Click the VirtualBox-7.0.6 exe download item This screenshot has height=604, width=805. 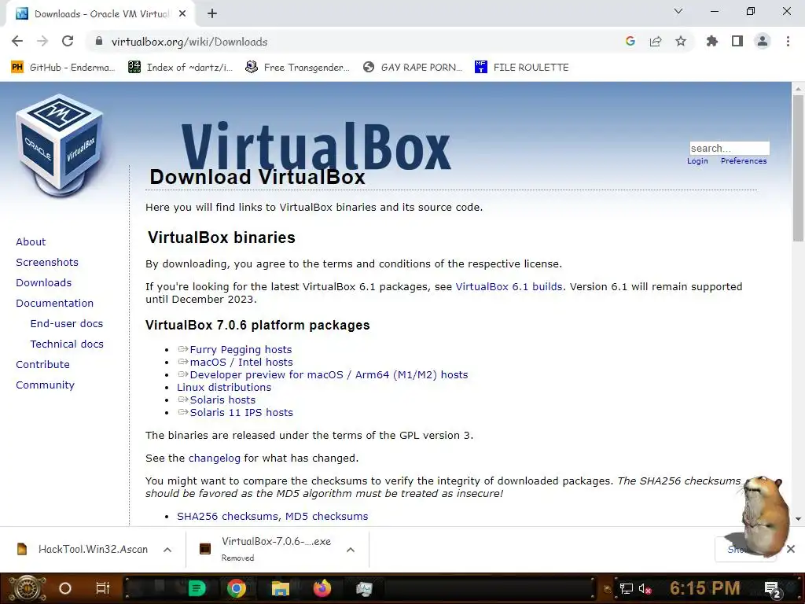coord(266,549)
